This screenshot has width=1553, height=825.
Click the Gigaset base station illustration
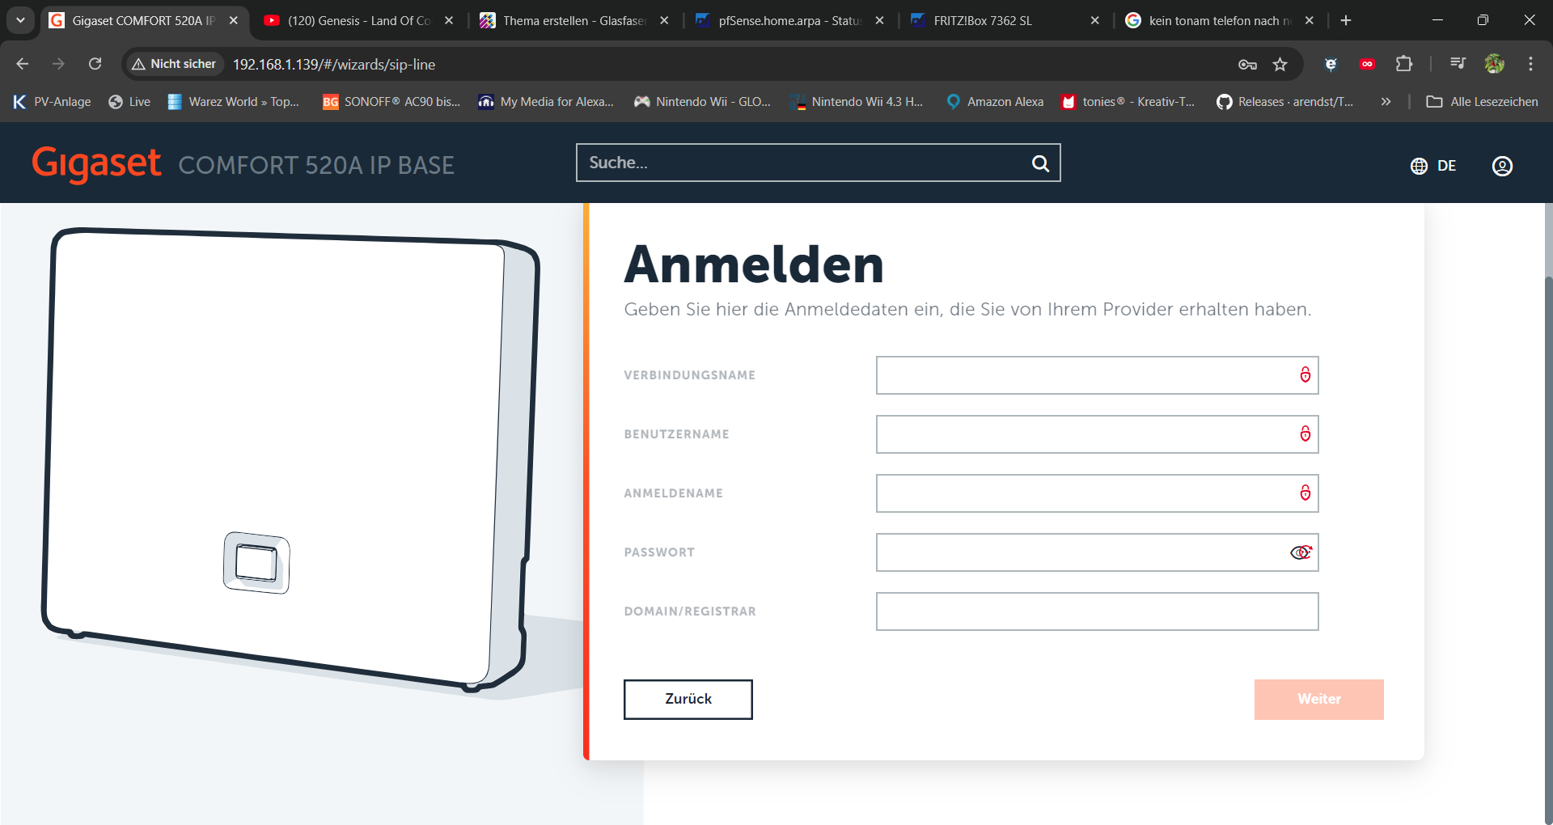click(291, 461)
